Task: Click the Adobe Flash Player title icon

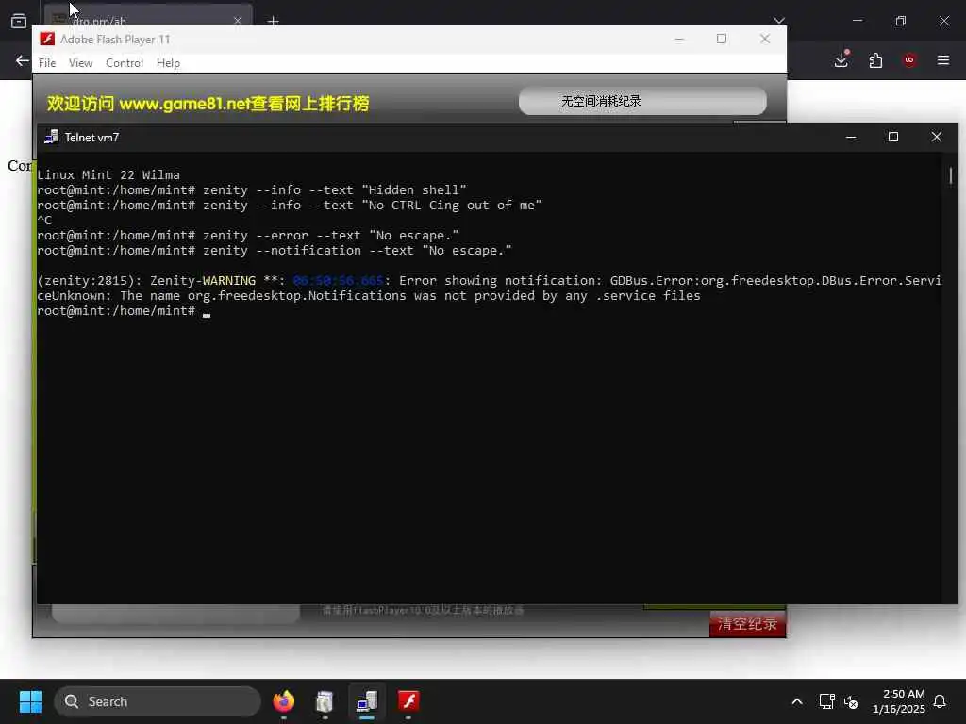Action: (x=47, y=40)
